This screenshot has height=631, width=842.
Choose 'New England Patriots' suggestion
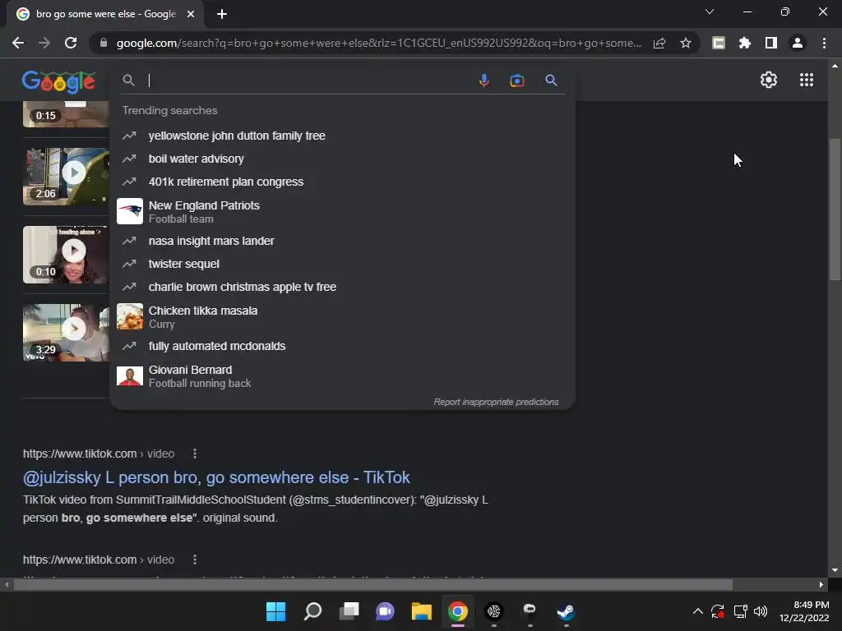(343, 211)
